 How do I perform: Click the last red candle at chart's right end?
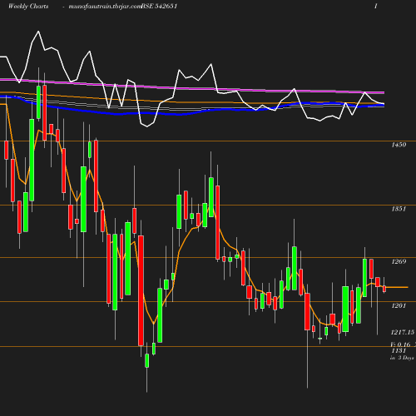click(x=384, y=289)
